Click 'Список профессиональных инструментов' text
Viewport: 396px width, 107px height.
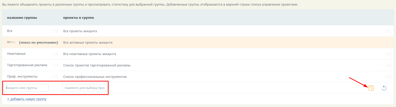tap(95, 77)
